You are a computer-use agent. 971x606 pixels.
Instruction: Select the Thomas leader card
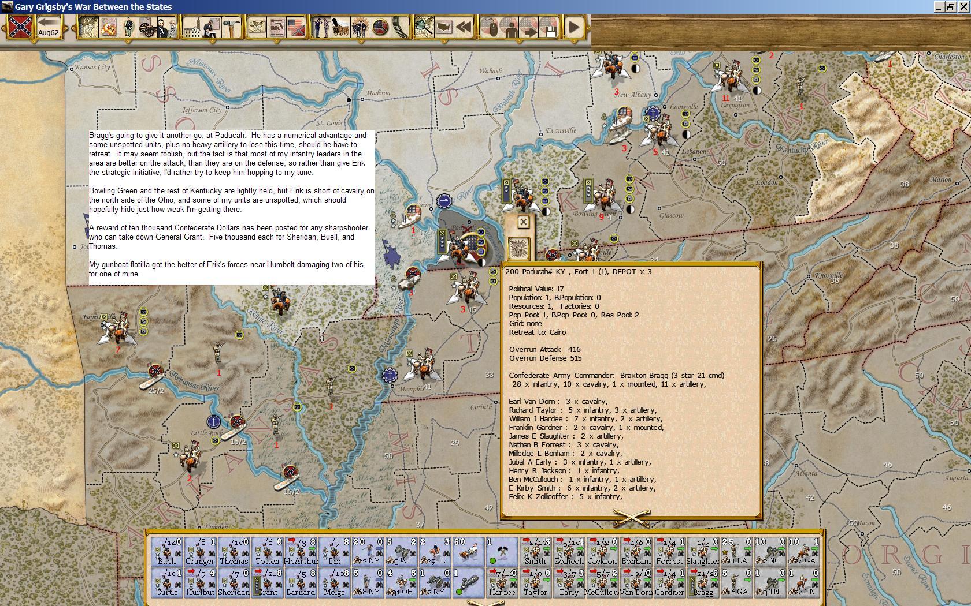point(234,551)
